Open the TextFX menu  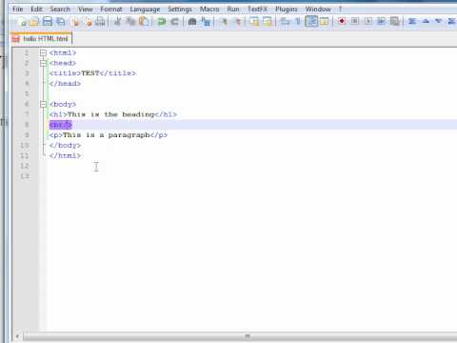pos(257,9)
